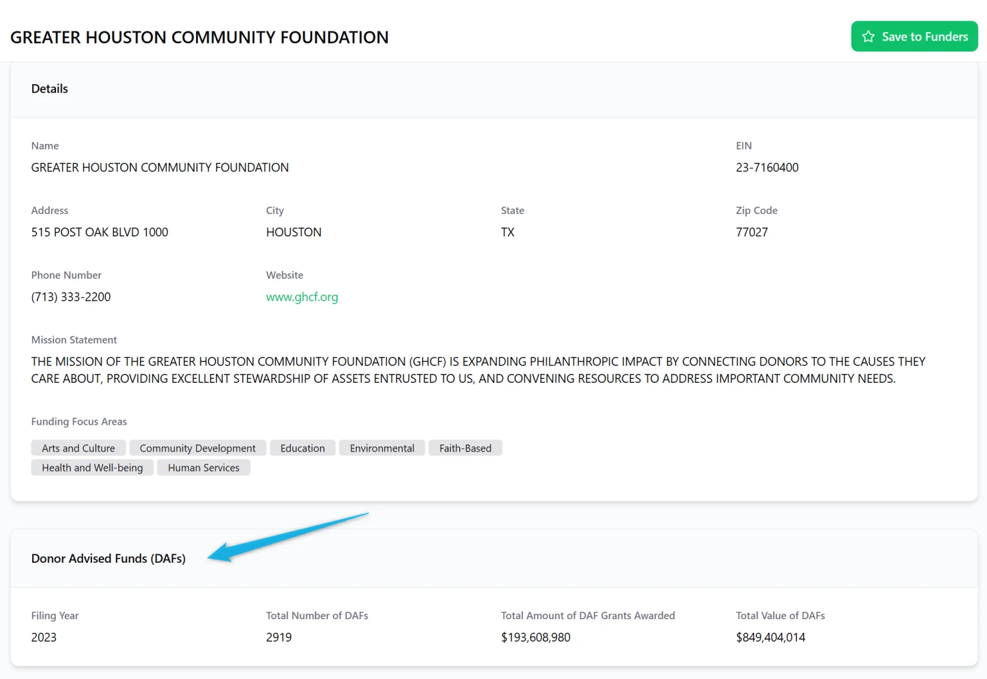Click the Save to Funders button
The height and width of the screenshot is (679, 987).
pos(914,37)
